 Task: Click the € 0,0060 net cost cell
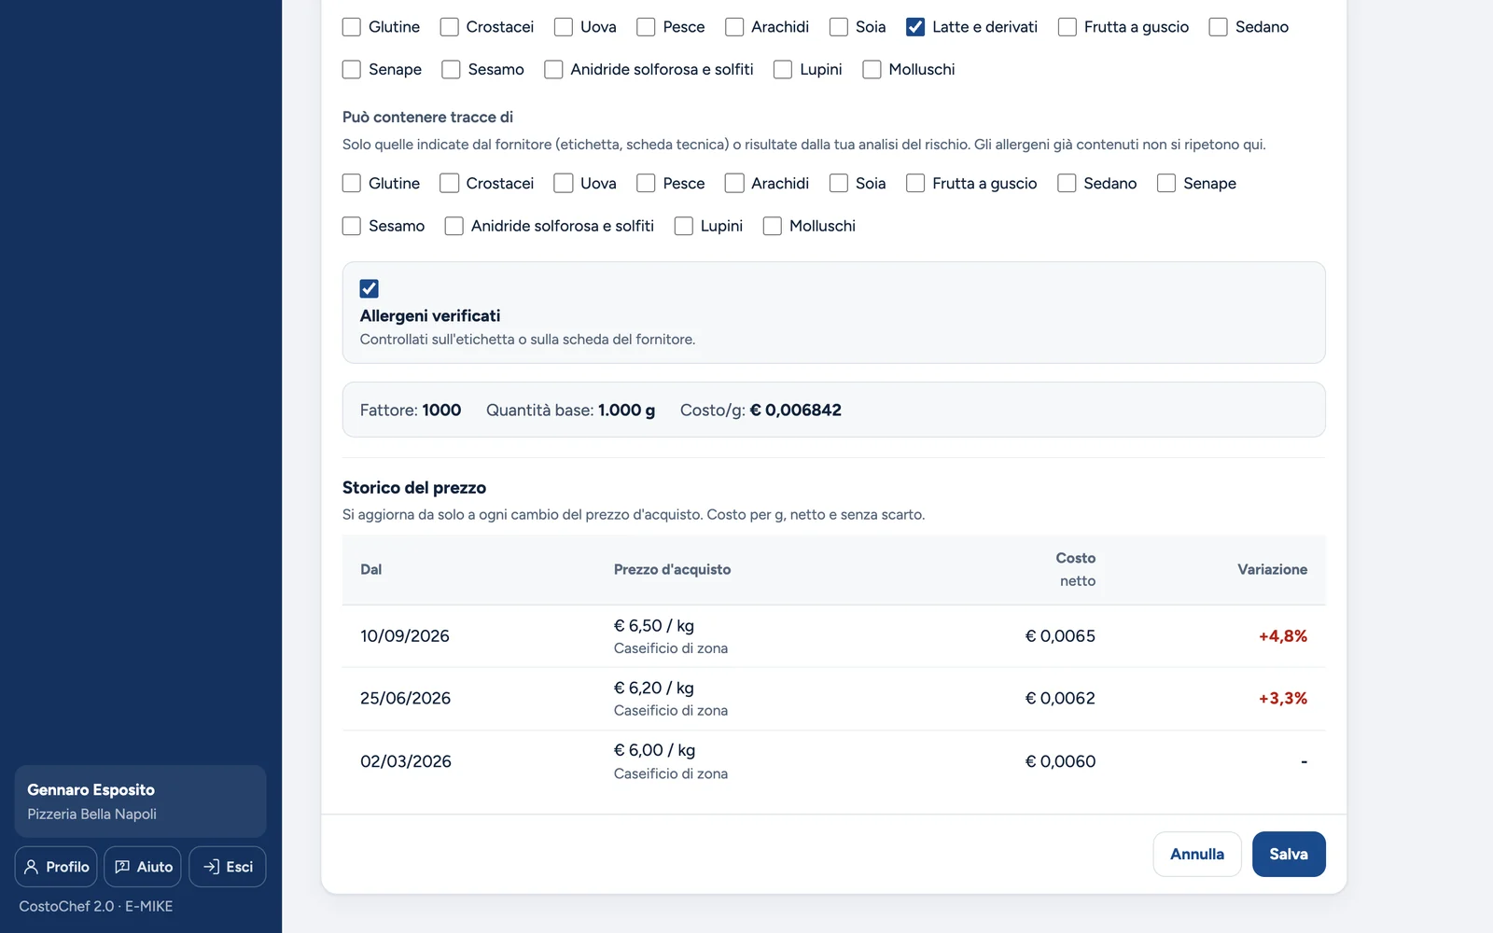coord(1060,761)
